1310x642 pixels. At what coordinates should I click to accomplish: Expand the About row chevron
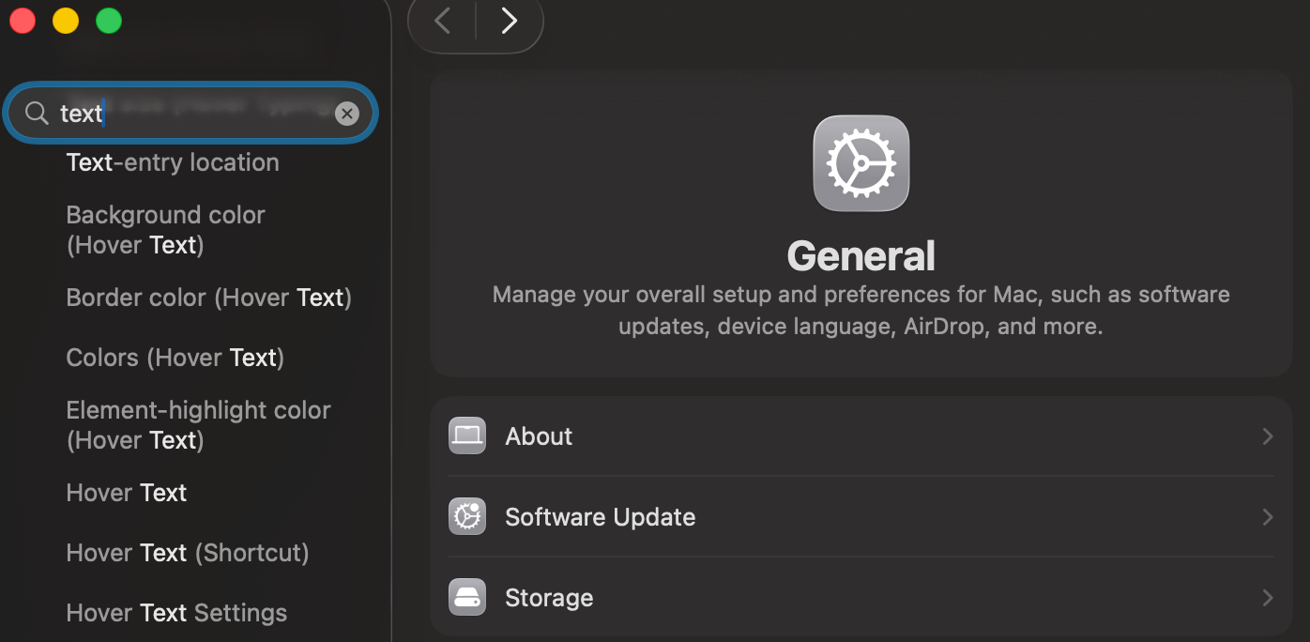pos(1267,436)
